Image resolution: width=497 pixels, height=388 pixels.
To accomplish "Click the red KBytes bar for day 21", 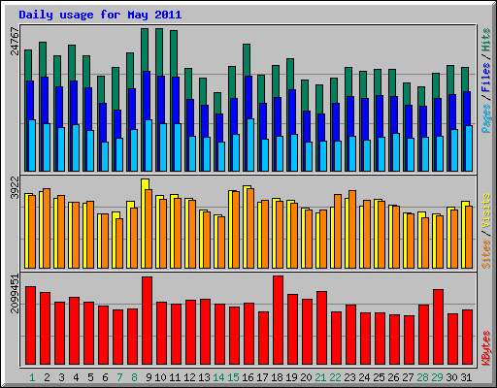I will pos(321,328).
